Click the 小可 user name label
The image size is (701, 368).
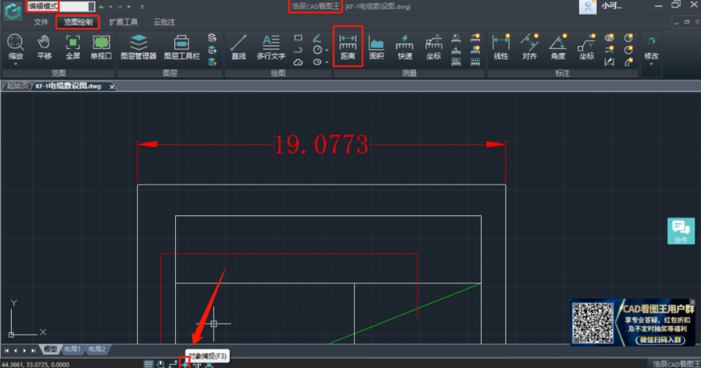611,6
